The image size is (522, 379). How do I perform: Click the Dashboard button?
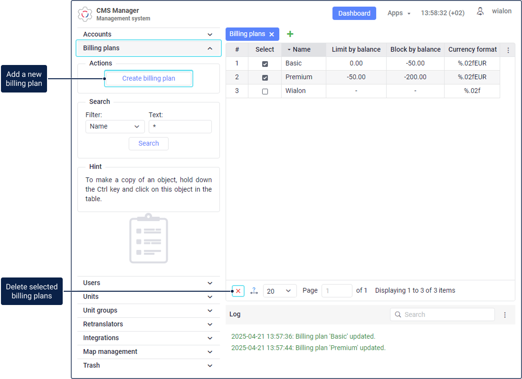point(354,13)
